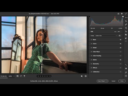Click the Auto edit button
This screenshot has width=128, height=96.
[115, 31]
